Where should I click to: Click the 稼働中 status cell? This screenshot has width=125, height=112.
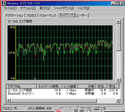coord(89,90)
